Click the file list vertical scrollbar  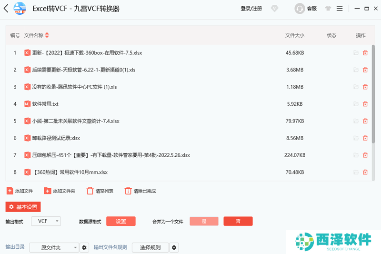[x=373, y=94]
